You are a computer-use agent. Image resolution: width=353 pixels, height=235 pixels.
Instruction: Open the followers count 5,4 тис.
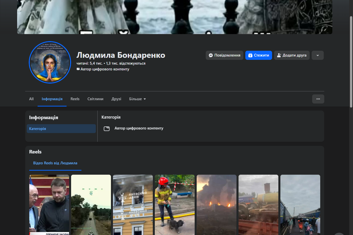90,63
